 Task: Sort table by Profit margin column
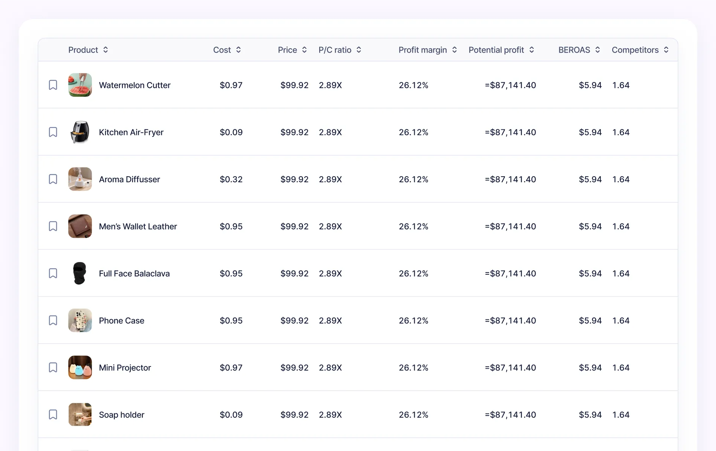[454, 50]
